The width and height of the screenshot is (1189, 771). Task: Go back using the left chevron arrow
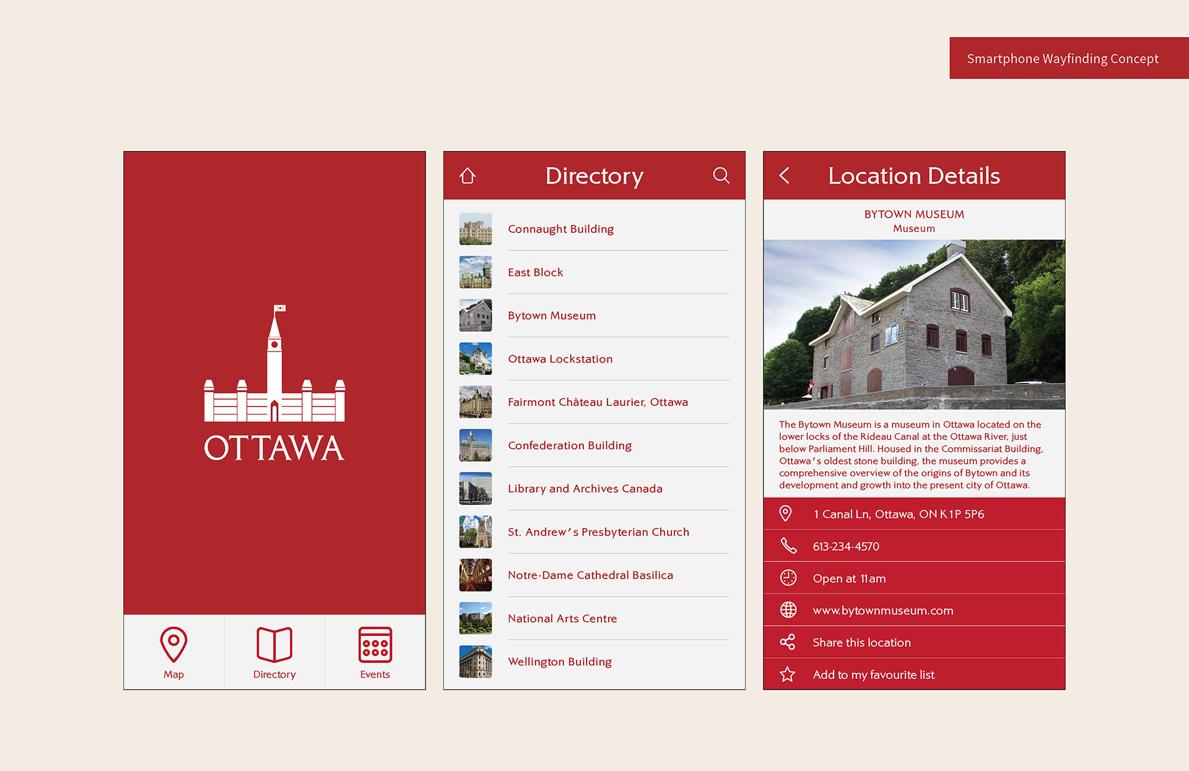(785, 176)
